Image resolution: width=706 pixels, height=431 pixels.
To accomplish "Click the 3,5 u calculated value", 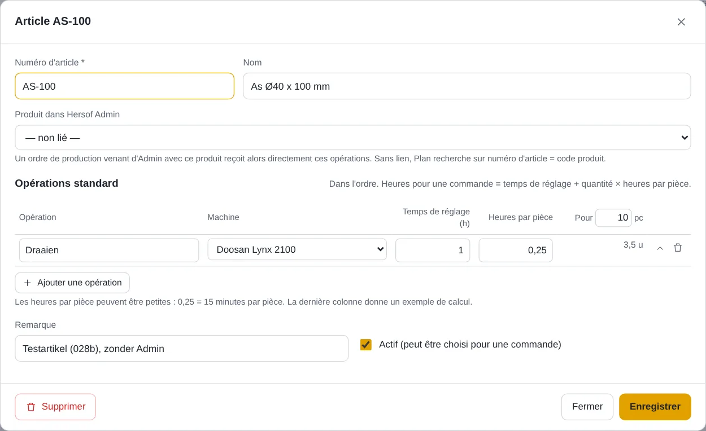I will coord(633,245).
